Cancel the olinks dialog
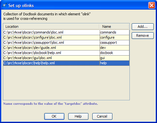 [102, 116]
